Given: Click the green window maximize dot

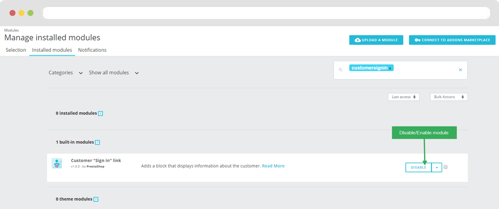Looking at the screenshot, I should click(x=30, y=12).
